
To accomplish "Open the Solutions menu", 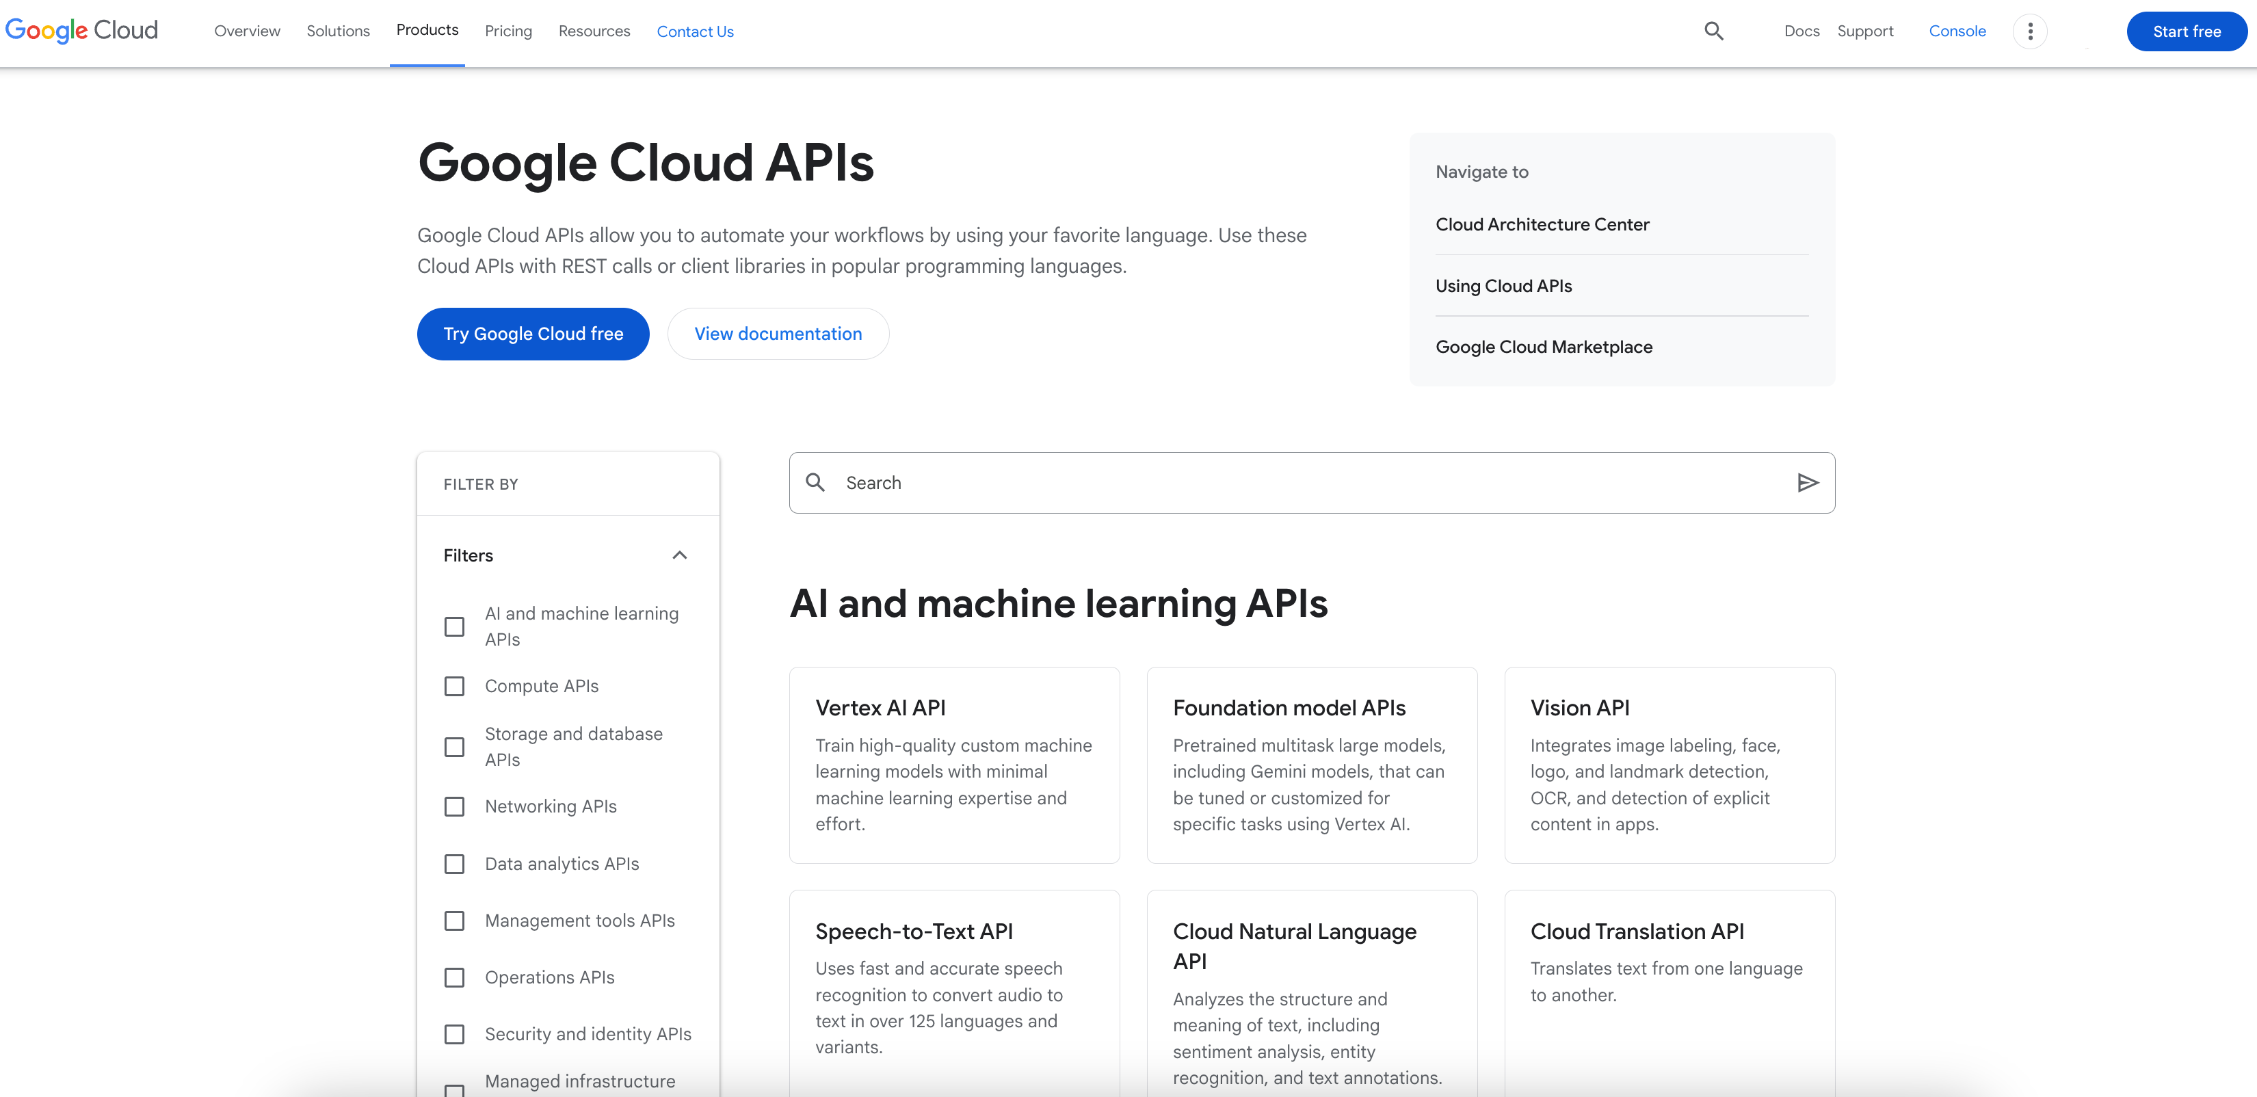I will pos(338,31).
